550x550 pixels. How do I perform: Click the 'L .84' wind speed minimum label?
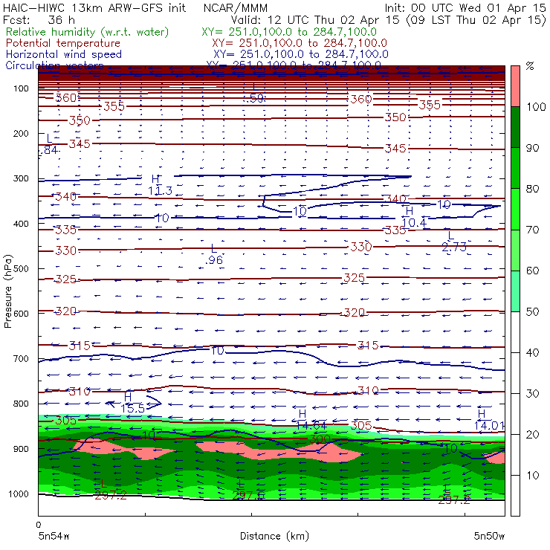tap(49, 144)
